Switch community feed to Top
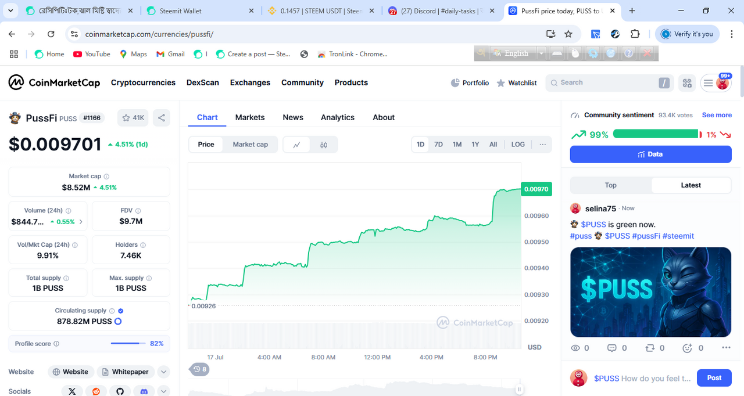 pos(611,185)
